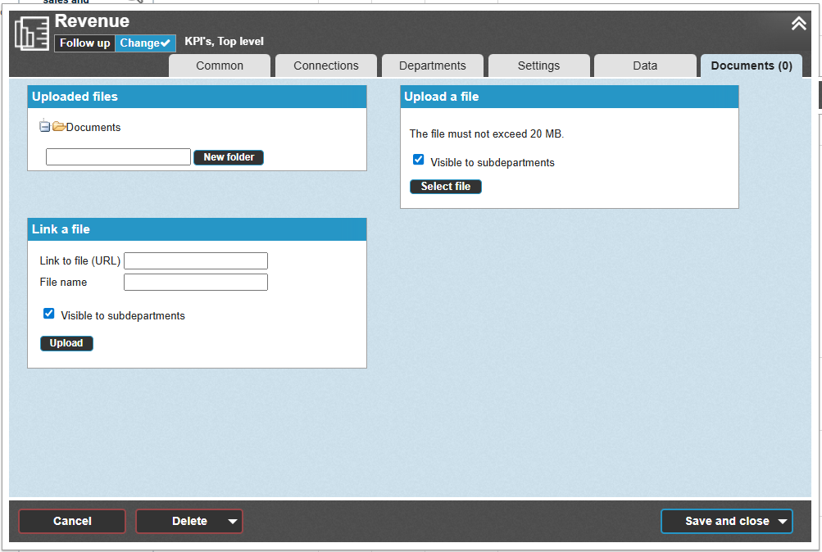
Task: Toggle Visible to subdepartments in Link a file
Action: [49, 313]
